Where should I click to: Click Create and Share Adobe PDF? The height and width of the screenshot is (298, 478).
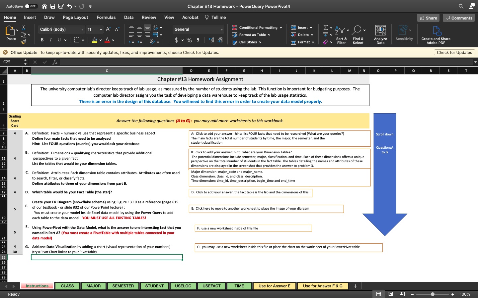tap(436, 33)
